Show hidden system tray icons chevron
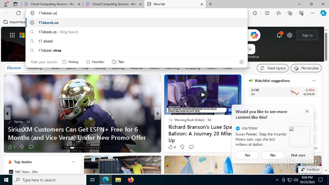 (277, 180)
